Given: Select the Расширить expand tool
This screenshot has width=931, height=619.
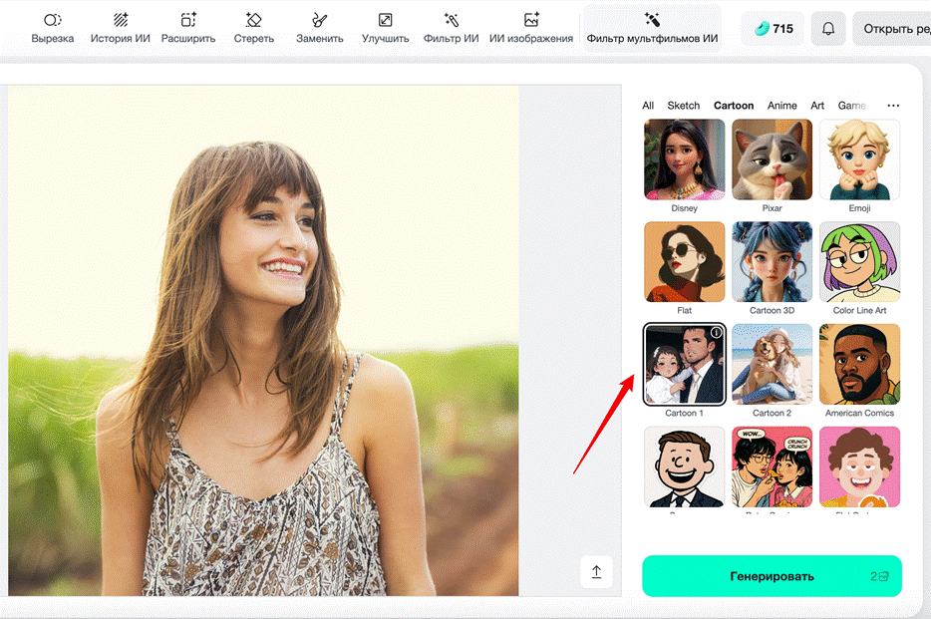Looking at the screenshot, I should click(x=188, y=28).
